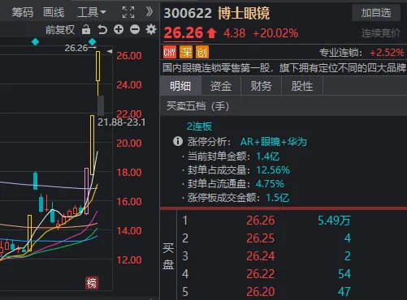Open the 筹码 chip distribution tool
Screen dimensions: 407x300
click(x=22, y=12)
